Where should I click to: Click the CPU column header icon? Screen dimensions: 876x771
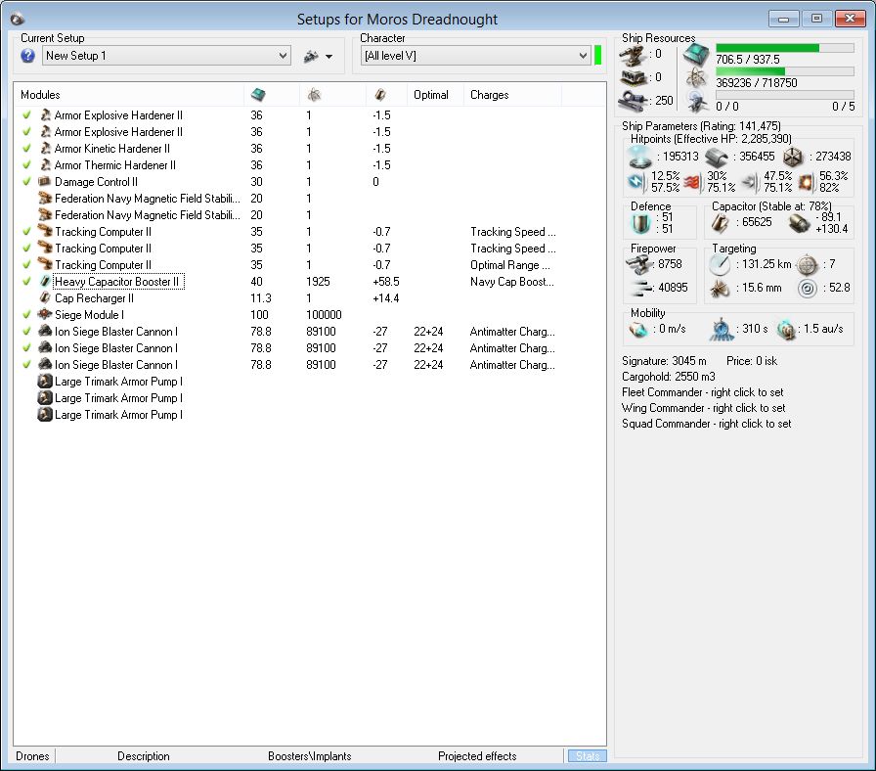pyautogui.click(x=257, y=95)
